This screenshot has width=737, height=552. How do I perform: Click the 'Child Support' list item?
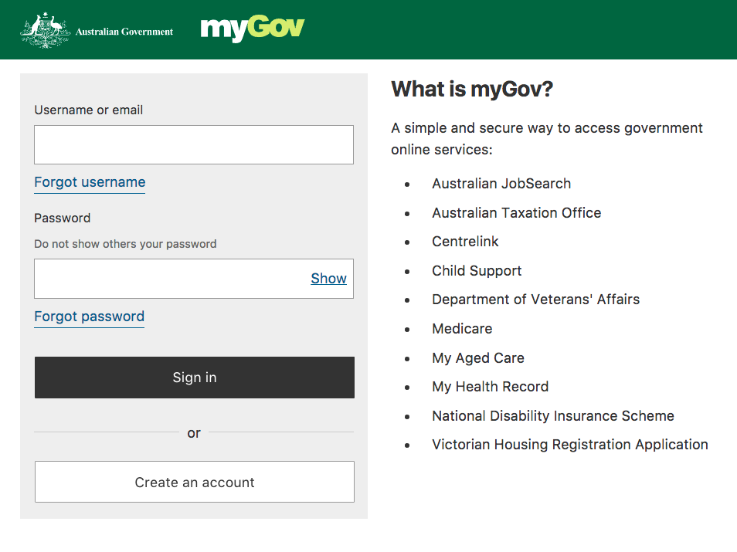point(477,271)
